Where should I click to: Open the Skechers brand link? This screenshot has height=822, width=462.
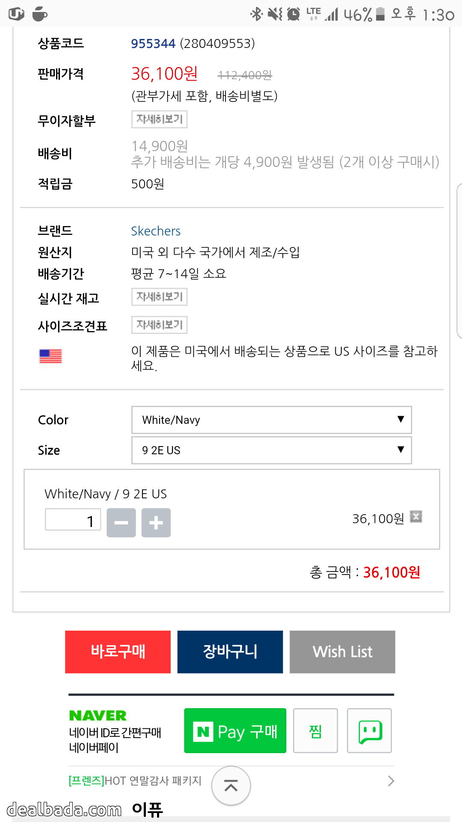pos(156,231)
